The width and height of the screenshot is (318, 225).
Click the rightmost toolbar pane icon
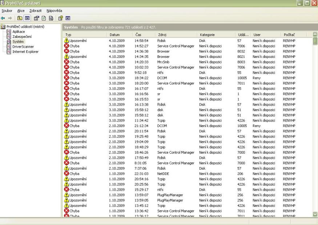click(68, 17)
